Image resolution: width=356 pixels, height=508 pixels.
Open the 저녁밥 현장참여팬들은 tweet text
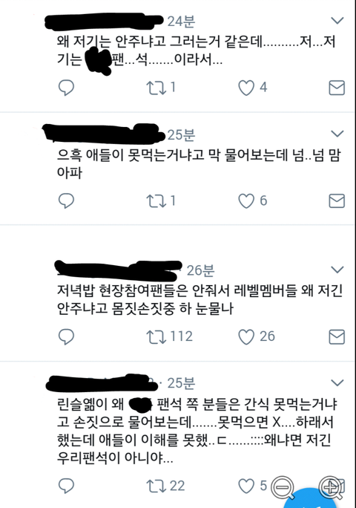tap(200, 299)
